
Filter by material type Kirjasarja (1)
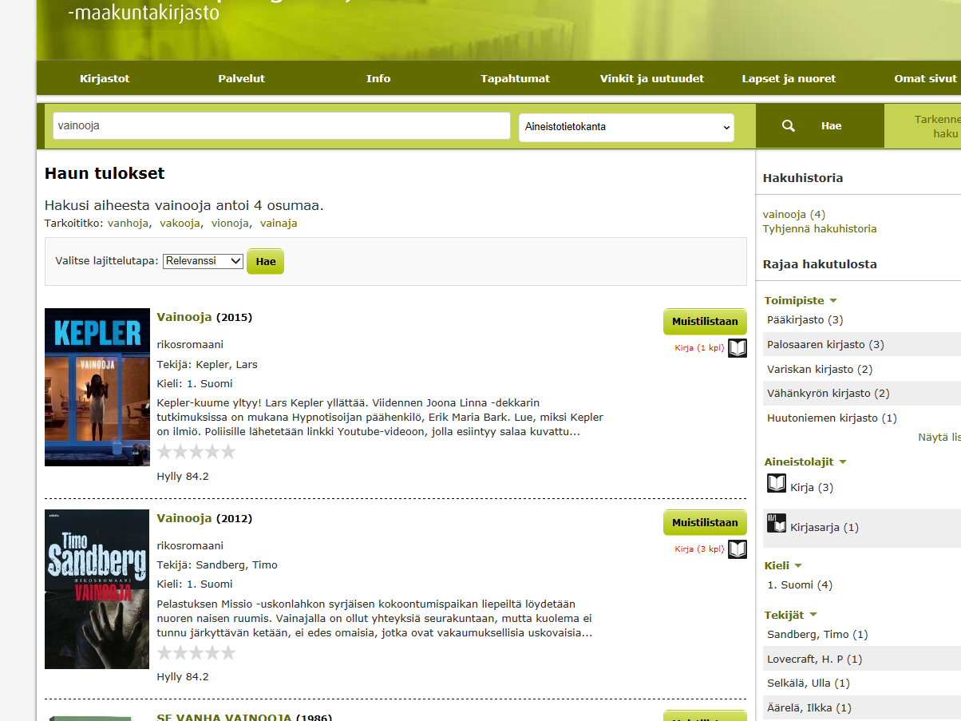[x=825, y=527]
